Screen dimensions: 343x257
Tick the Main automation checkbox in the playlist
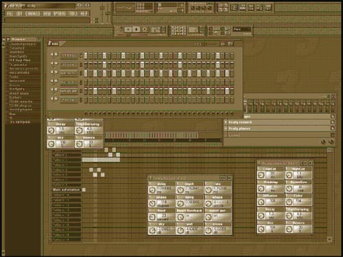click(x=84, y=190)
